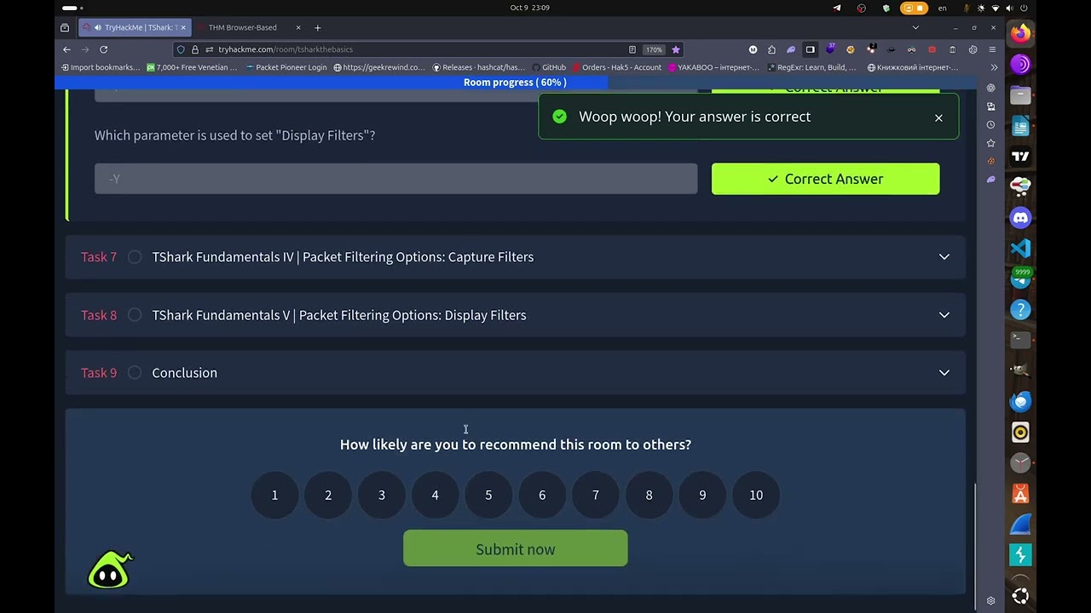Switch to the TryHackMe TShark tab
Image resolution: width=1091 pixels, height=613 pixels.
(136, 27)
